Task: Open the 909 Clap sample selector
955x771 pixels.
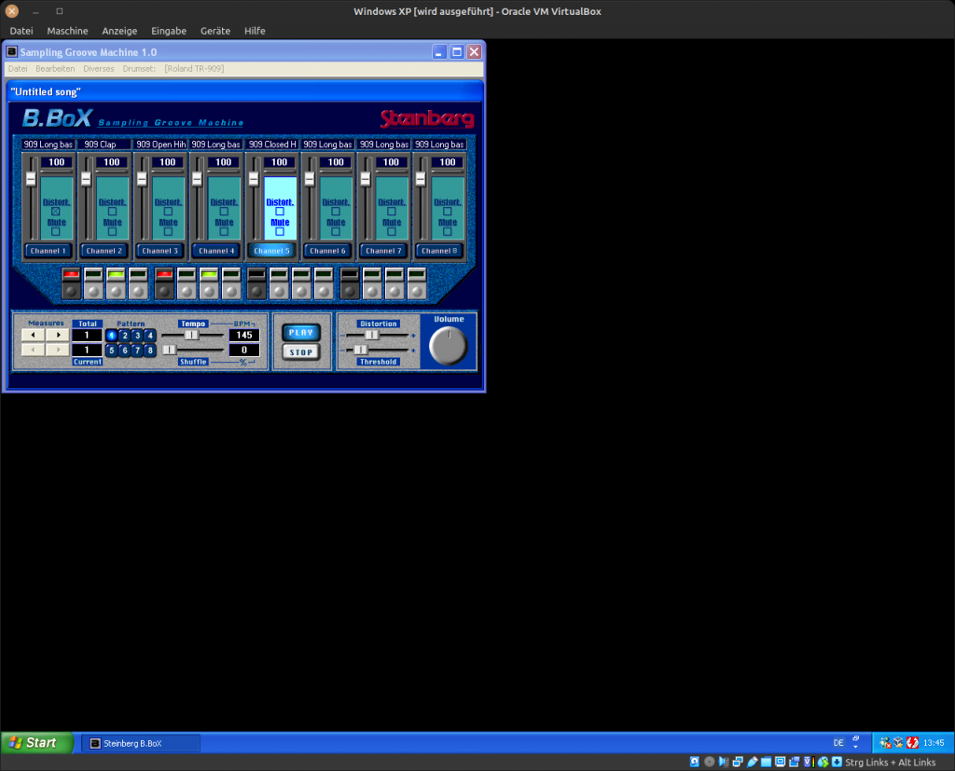Action: [104, 145]
